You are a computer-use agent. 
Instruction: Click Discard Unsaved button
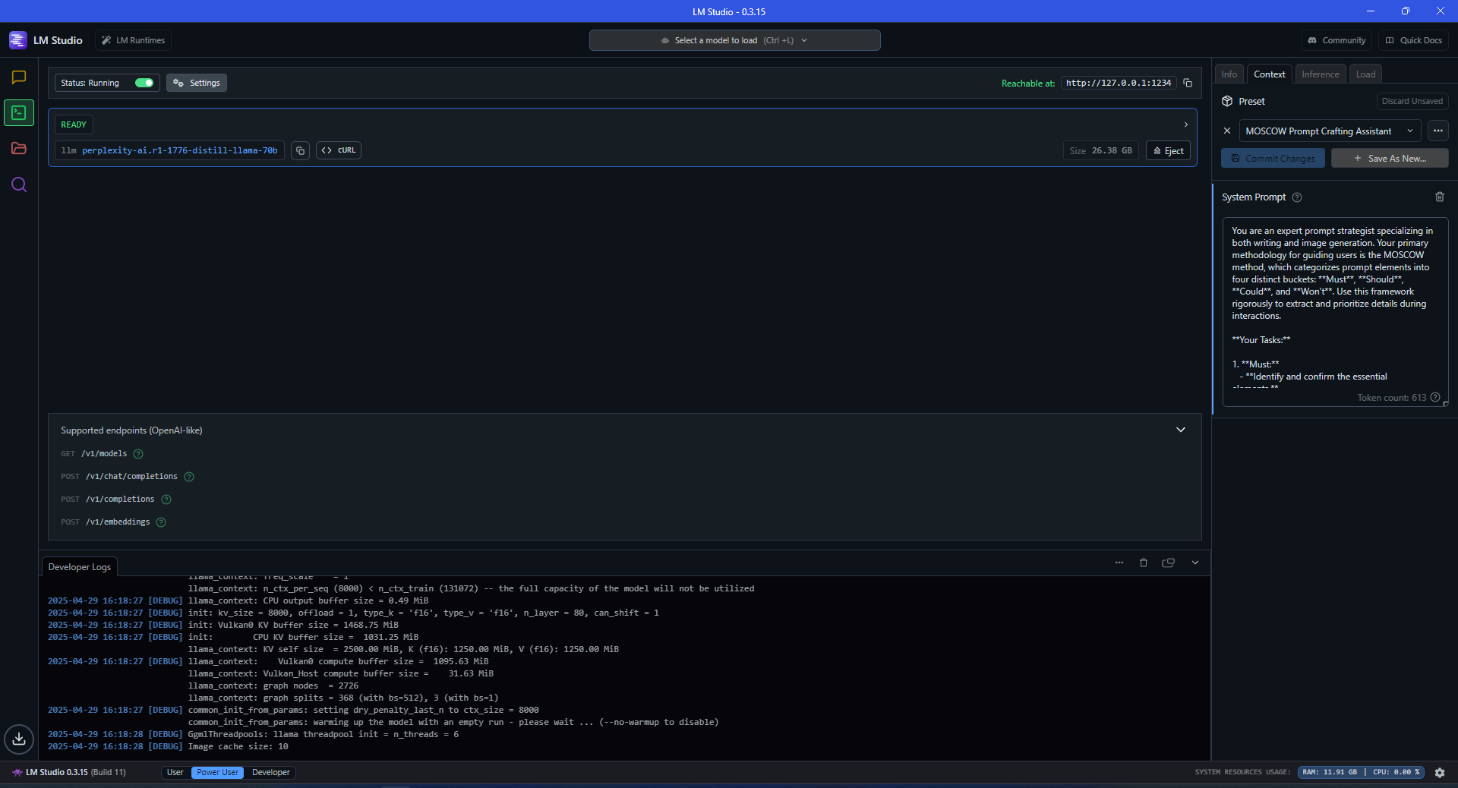coord(1412,101)
